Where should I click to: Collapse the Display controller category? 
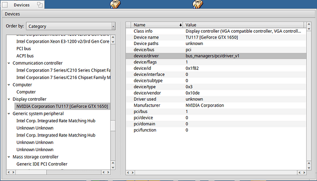[9, 99]
